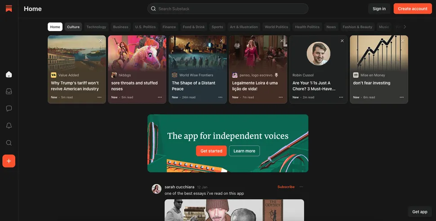Open the more options menu on sarah cucchiara's post
436x221 pixels.
tap(301, 187)
